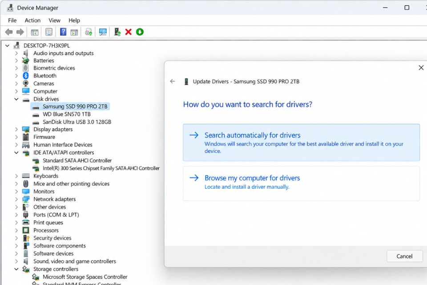This screenshot has width=427, height=285.
Task: Click the Action pane toolbar icon
Action: click(x=74, y=32)
